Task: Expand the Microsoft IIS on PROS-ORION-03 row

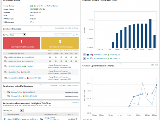Action: (5, 96)
